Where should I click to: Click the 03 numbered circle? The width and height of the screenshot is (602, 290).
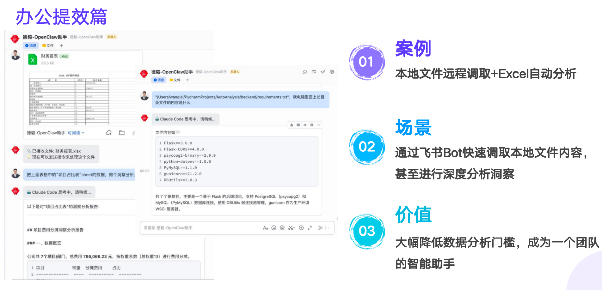(367, 231)
